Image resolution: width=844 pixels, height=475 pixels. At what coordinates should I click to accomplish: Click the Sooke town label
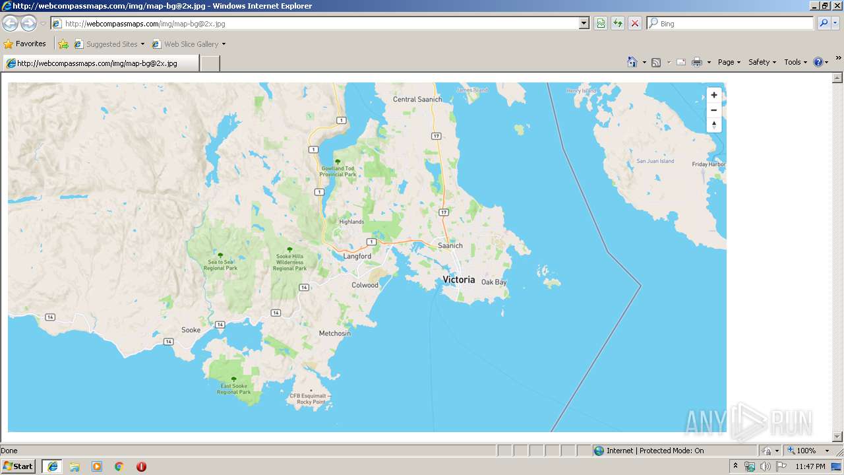coord(191,330)
